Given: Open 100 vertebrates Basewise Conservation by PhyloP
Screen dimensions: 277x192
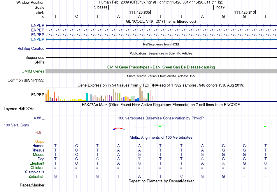Looking at the screenshot, I should pyautogui.click(x=161, y=118).
